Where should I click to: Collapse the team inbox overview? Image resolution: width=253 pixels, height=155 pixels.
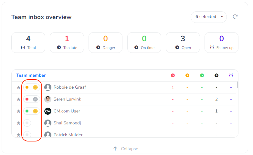point(125,149)
